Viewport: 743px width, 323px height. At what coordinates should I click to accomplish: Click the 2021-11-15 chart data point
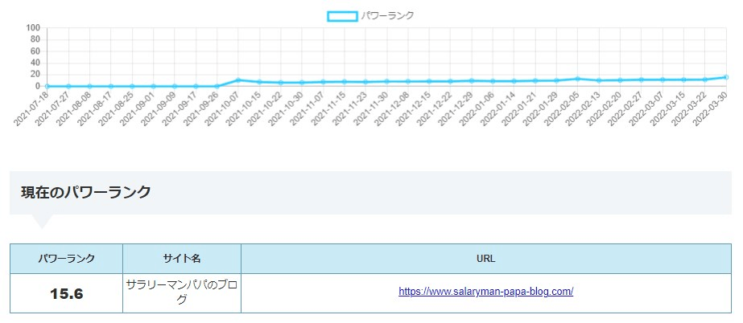click(x=345, y=81)
